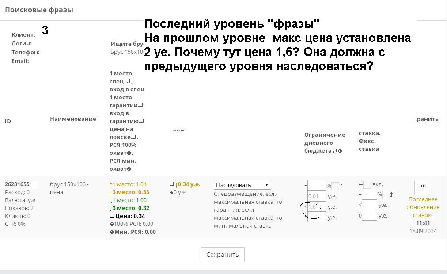Click the up-down arrow icon in network bid block
The image size is (447, 274).
[x=391, y=195]
